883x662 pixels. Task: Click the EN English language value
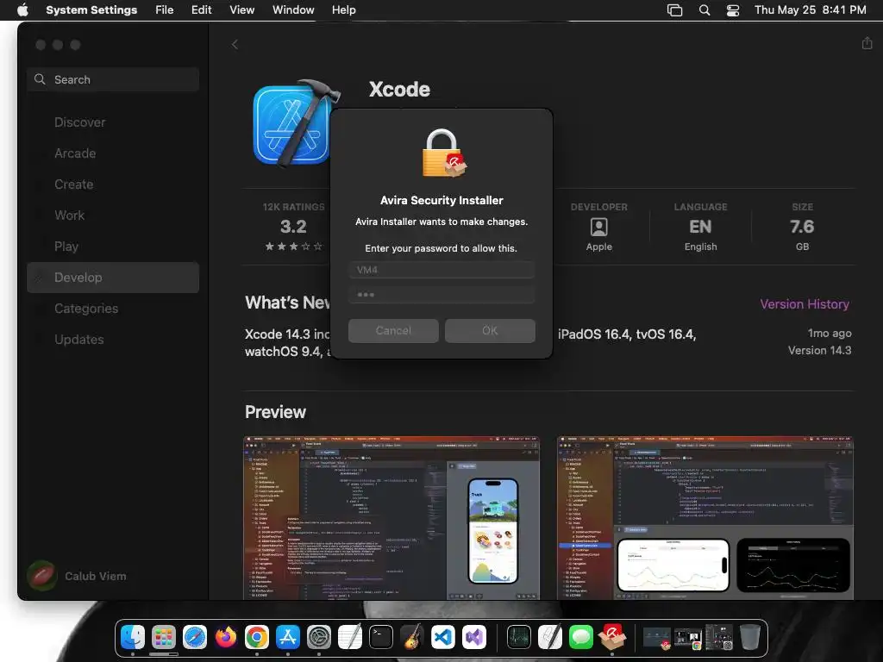(700, 227)
